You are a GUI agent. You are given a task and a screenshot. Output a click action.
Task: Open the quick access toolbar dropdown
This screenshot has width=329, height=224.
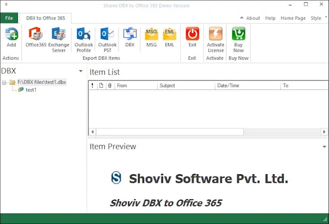pos(6,4)
